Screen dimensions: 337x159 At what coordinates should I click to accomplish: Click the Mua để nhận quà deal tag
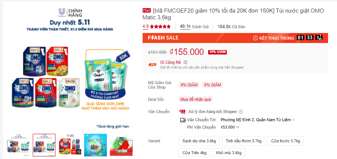click(x=195, y=99)
